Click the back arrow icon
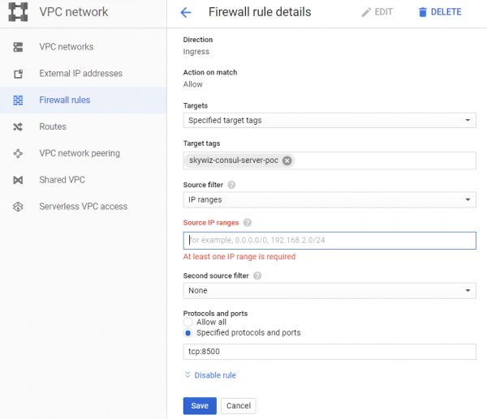 tap(186, 12)
